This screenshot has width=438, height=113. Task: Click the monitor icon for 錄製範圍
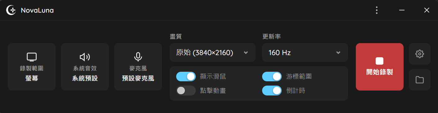point(32,57)
